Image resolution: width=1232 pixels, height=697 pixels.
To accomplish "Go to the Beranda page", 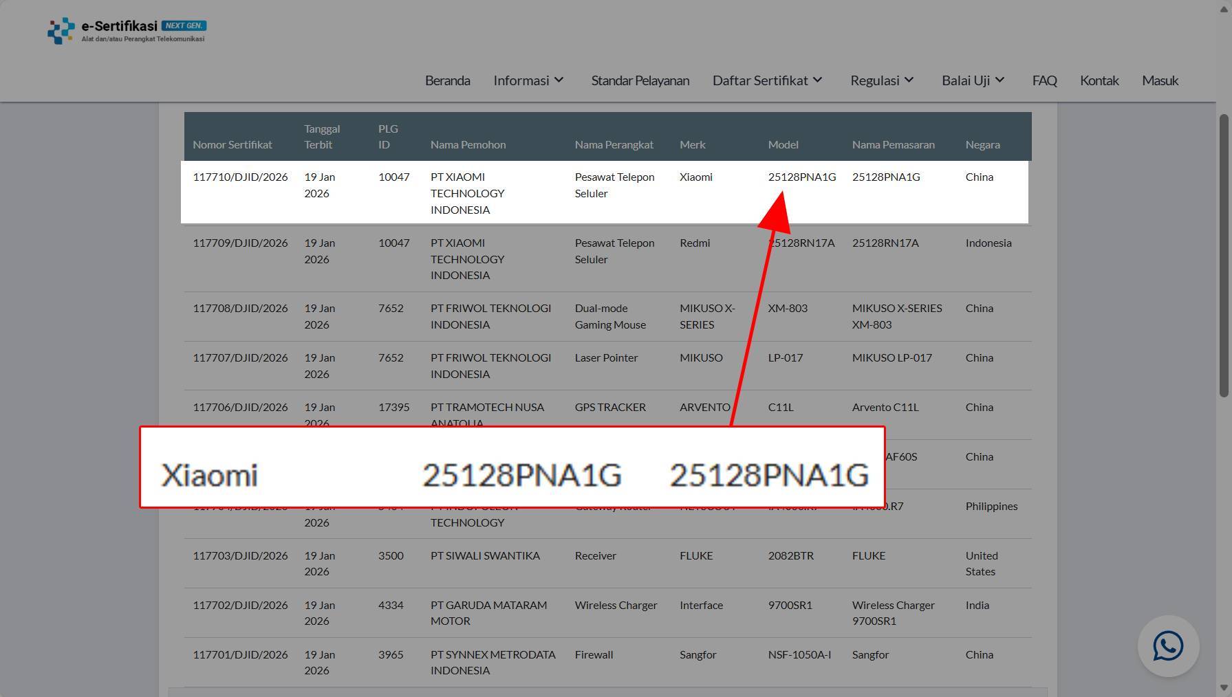I will pos(448,80).
